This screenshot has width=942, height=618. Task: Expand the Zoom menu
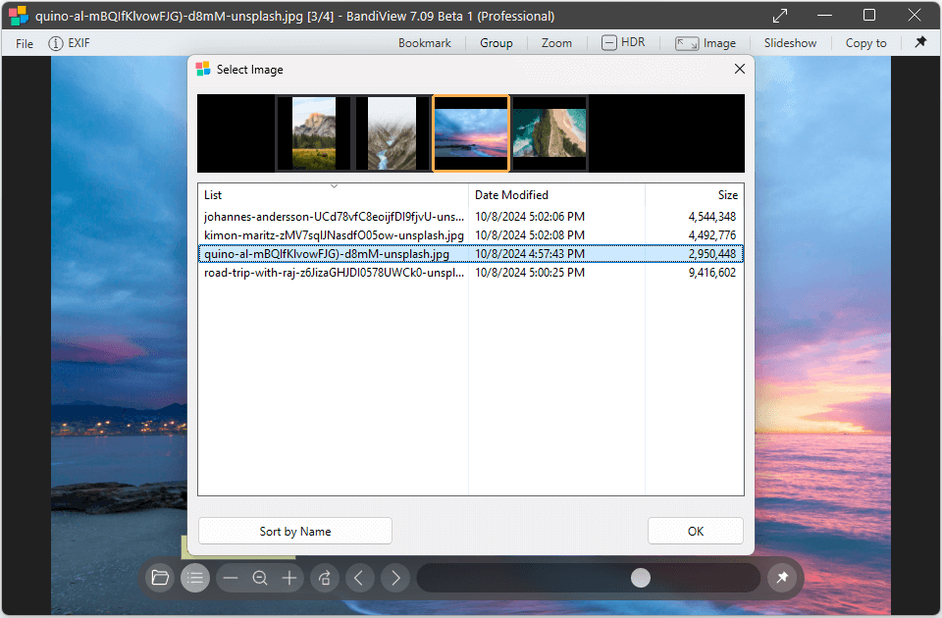[x=556, y=43]
